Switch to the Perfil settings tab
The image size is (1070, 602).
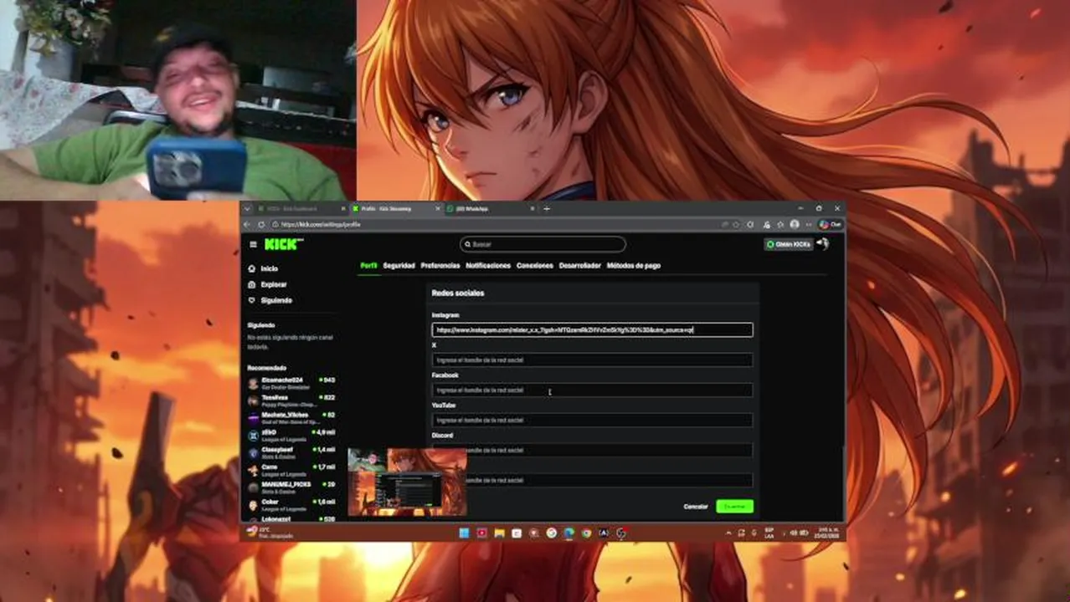pos(368,265)
